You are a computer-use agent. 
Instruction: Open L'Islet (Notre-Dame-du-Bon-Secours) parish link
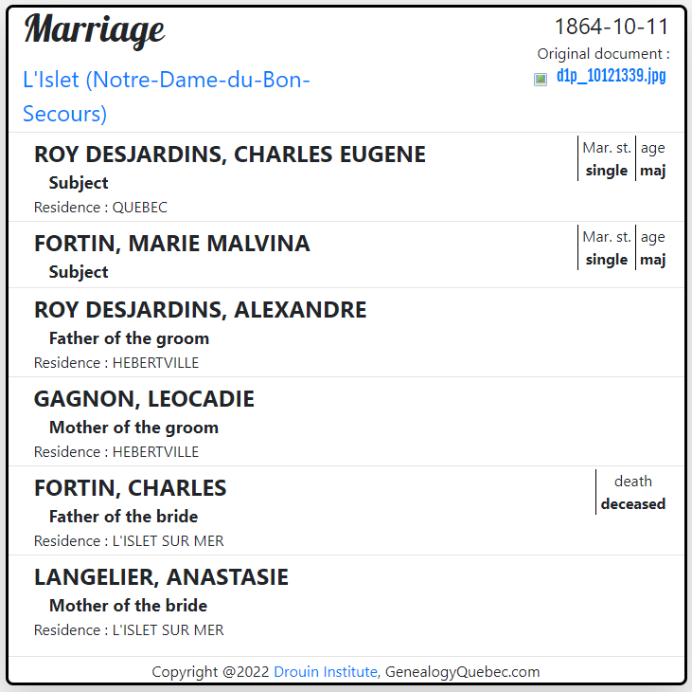pos(167,97)
